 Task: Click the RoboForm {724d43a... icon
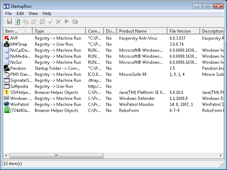[7, 110]
